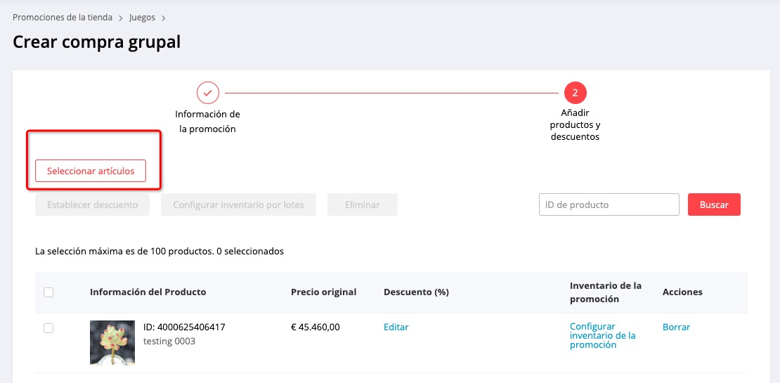The width and height of the screenshot is (780, 383).
Task: Click the Precio original column header
Action: coord(323,292)
